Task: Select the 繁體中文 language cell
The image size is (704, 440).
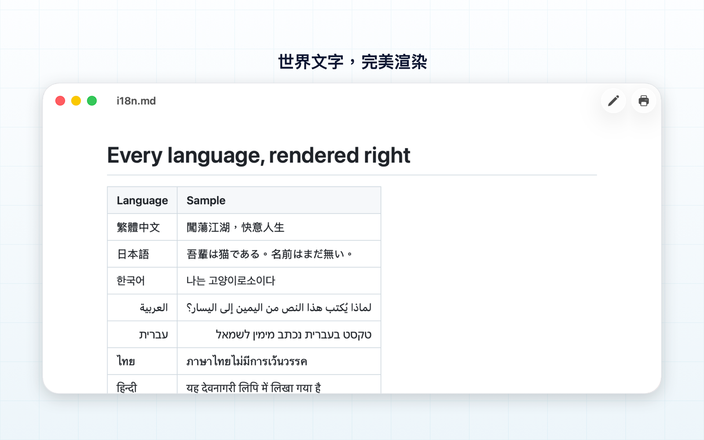Action: (x=142, y=227)
